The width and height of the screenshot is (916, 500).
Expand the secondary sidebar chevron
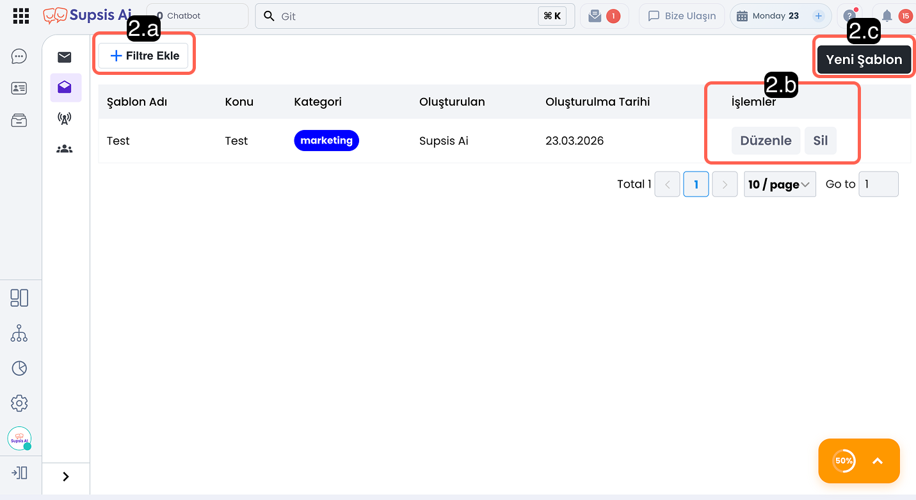(x=65, y=476)
